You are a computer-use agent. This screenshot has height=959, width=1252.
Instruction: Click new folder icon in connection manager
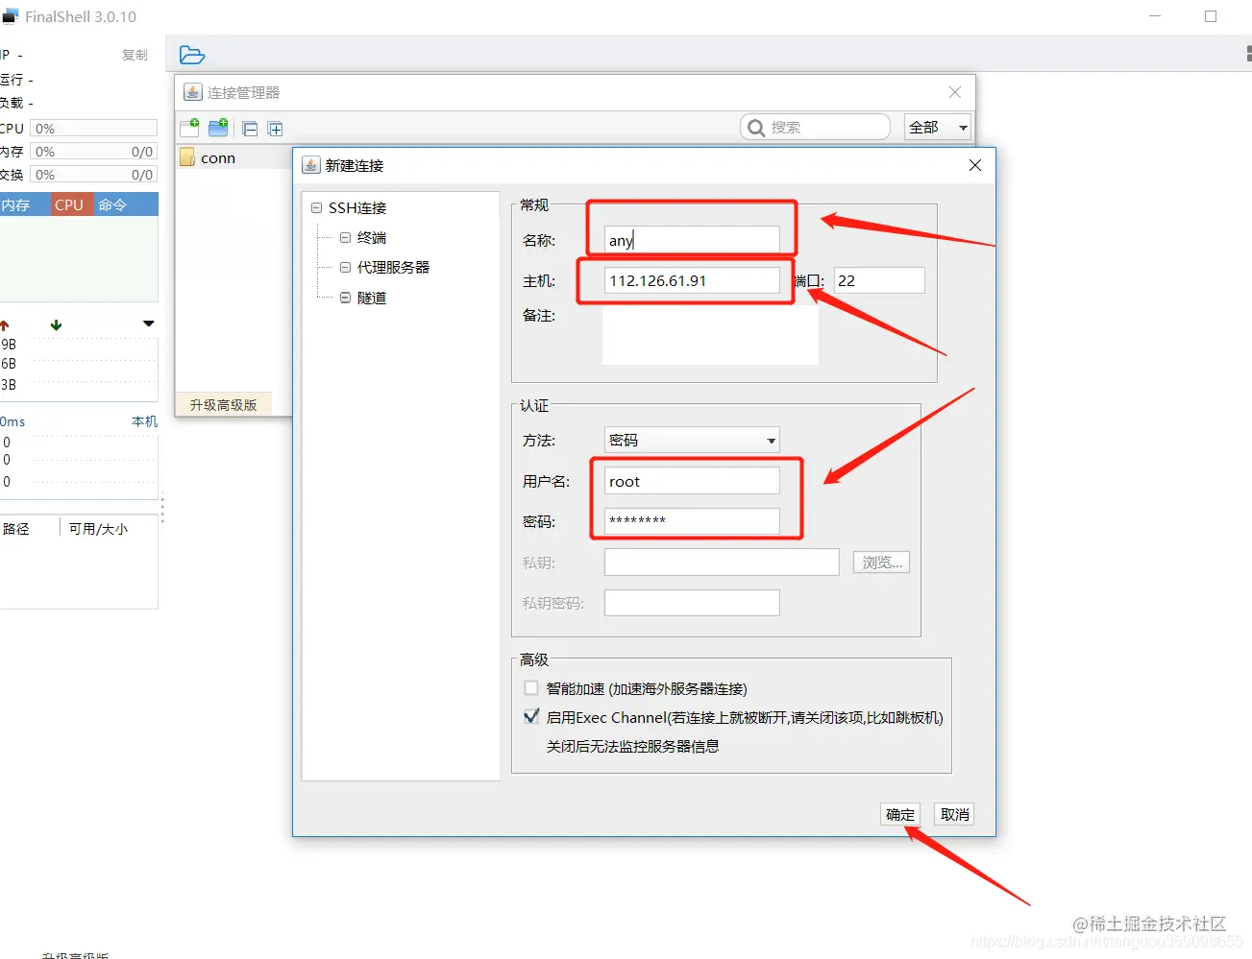(x=218, y=127)
